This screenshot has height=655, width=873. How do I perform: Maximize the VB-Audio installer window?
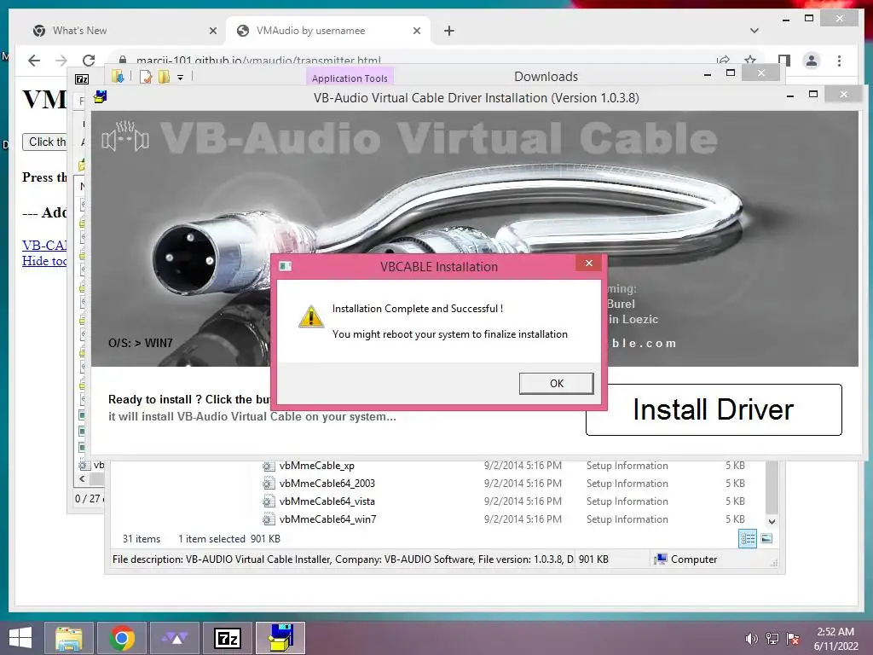tap(812, 94)
